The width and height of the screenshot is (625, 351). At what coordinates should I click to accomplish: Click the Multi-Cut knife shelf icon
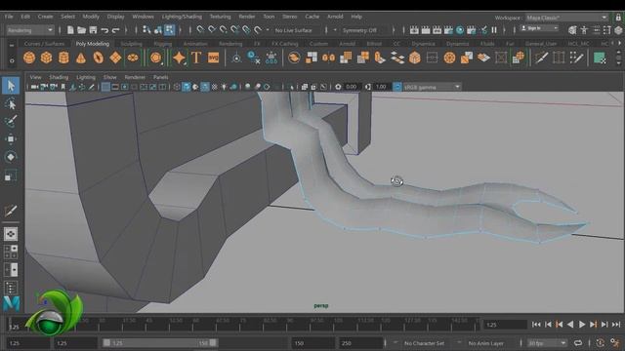coord(541,58)
